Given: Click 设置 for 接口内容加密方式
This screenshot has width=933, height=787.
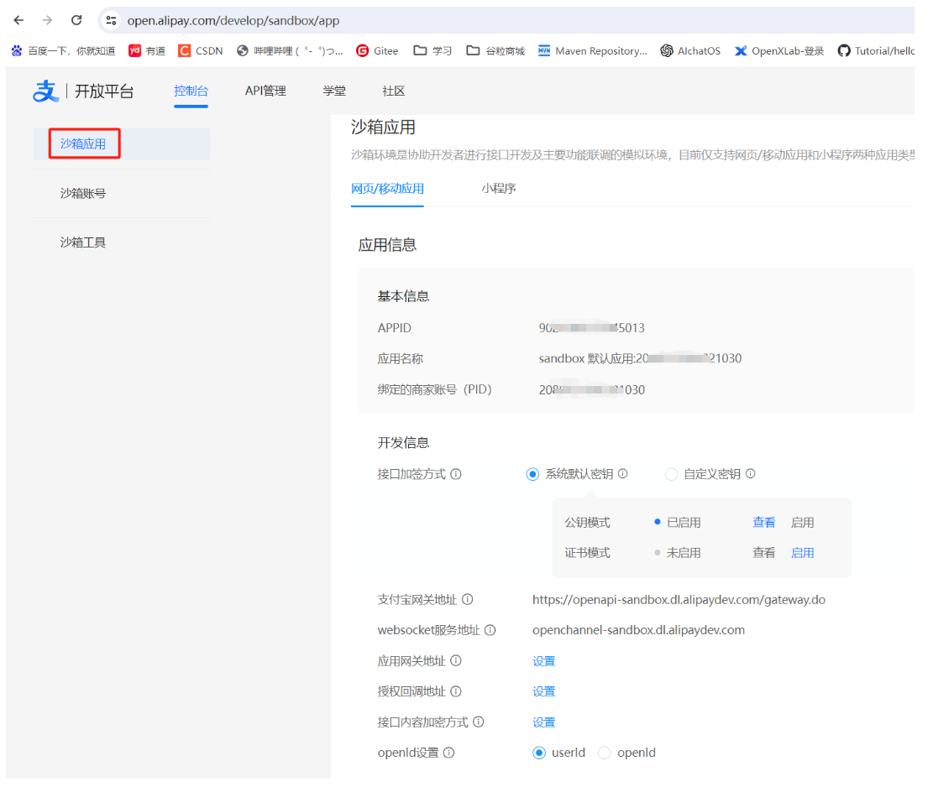Looking at the screenshot, I should pyautogui.click(x=544, y=722).
